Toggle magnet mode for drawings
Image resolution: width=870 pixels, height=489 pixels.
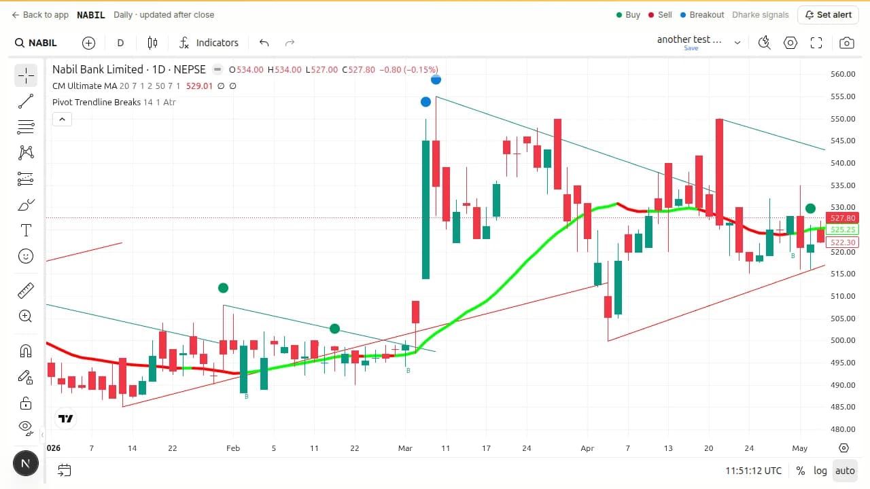tap(26, 351)
